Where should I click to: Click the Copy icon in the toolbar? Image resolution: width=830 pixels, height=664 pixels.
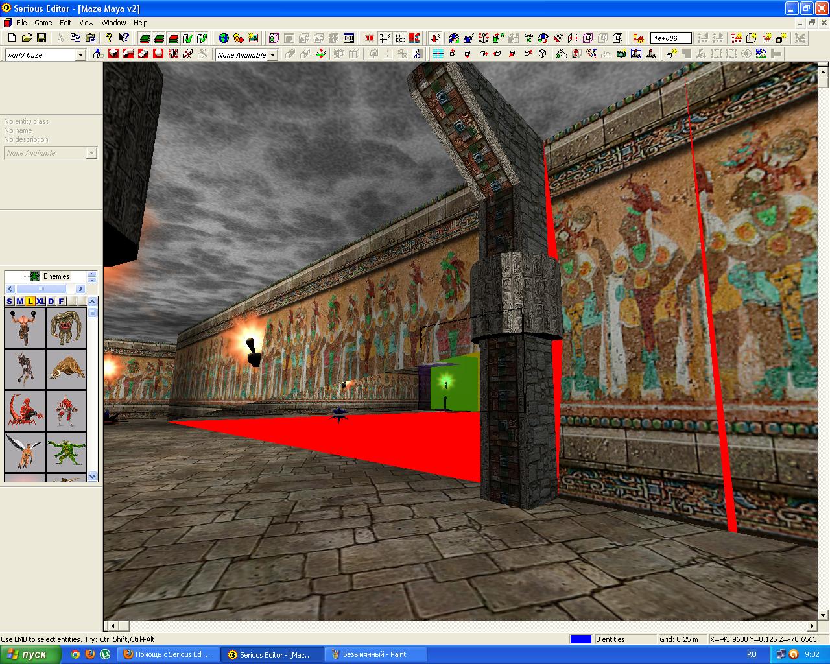click(x=76, y=38)
